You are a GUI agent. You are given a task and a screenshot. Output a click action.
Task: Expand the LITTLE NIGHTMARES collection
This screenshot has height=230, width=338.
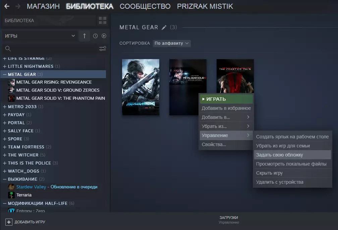[x=5, y=66]
